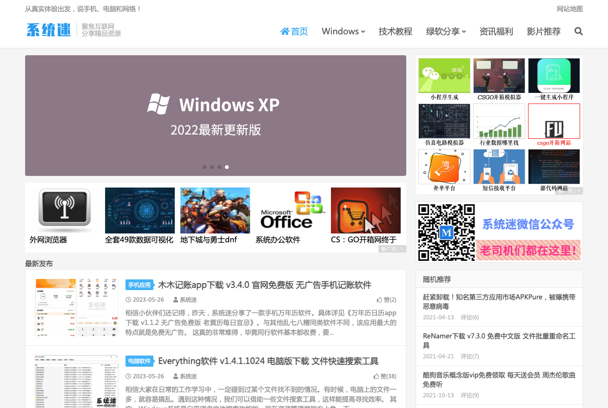Select the first carousel dot

click(x=205, y=167)
